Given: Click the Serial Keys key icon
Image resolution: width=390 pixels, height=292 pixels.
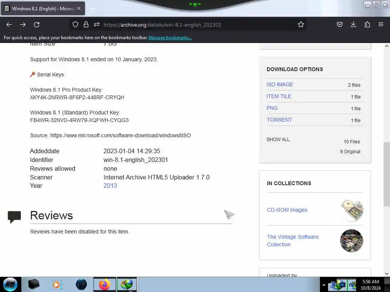Looking at the screenshot, I should click(x=33, y=74).
